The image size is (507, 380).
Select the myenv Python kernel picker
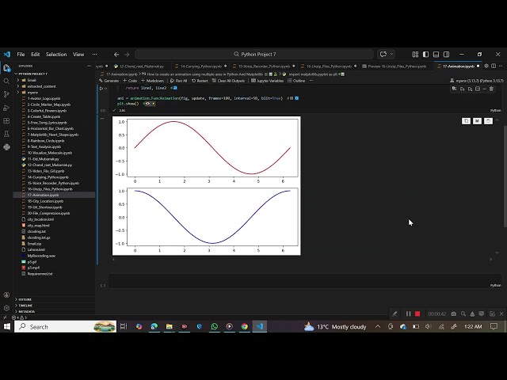pos(477,81)
